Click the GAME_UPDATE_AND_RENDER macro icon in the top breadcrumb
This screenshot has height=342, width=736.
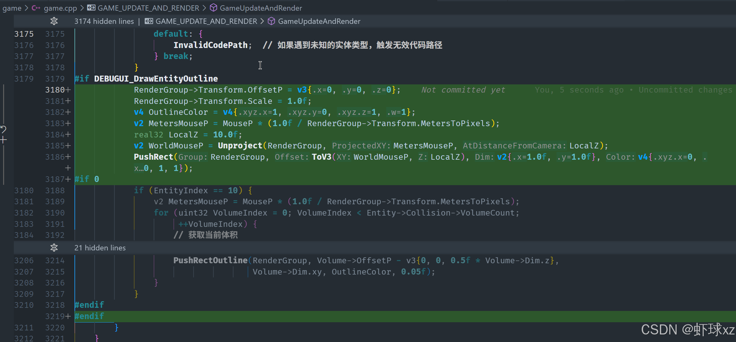91,8
